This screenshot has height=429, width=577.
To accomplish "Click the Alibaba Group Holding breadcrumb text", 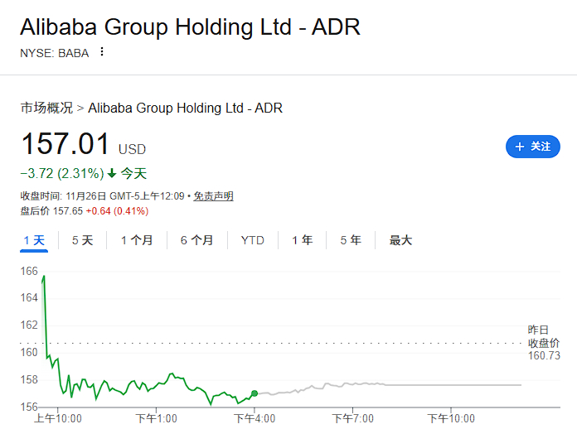I will coord(185,108).
